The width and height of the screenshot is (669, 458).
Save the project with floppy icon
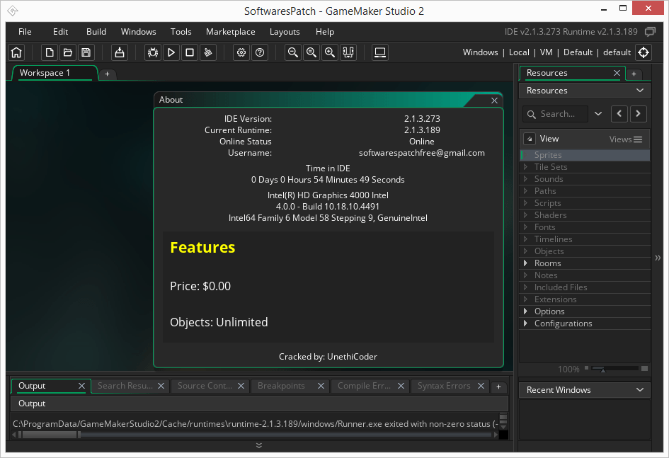[x=86, y=52]
